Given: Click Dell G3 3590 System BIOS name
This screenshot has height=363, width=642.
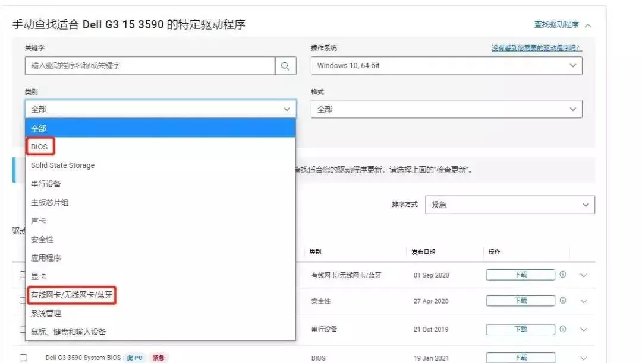Looking at the screenshot, I should (x=83, y=358).
